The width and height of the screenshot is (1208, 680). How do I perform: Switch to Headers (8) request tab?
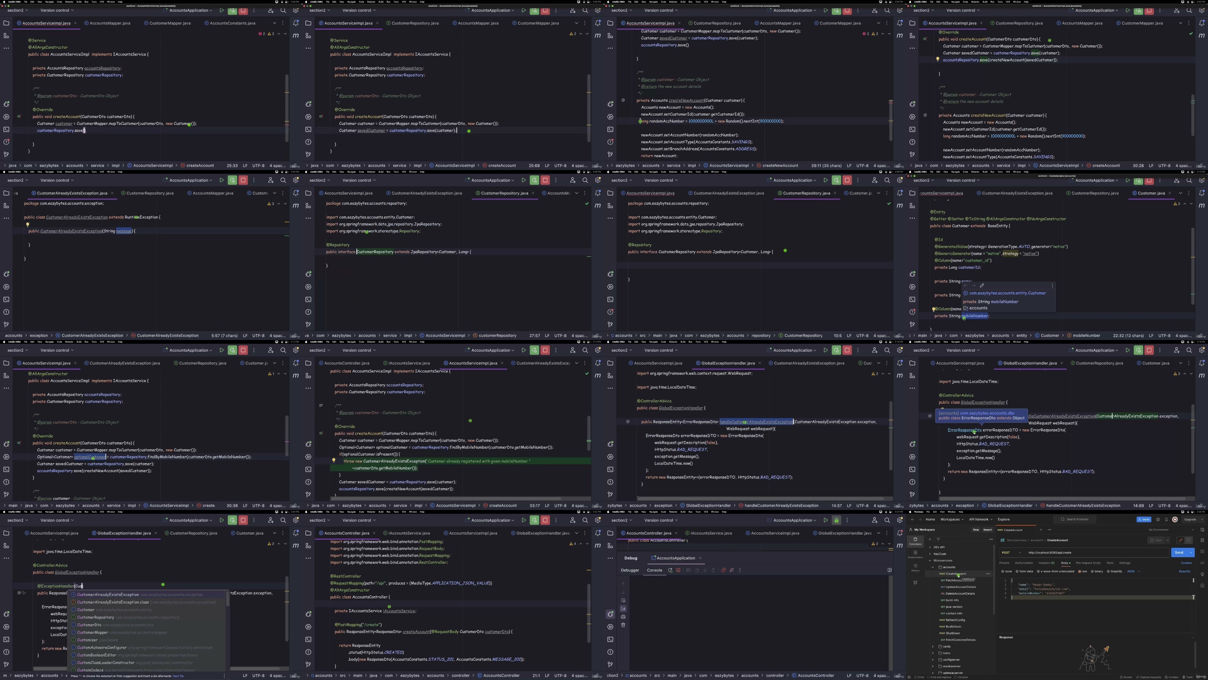coord(1046,563)
